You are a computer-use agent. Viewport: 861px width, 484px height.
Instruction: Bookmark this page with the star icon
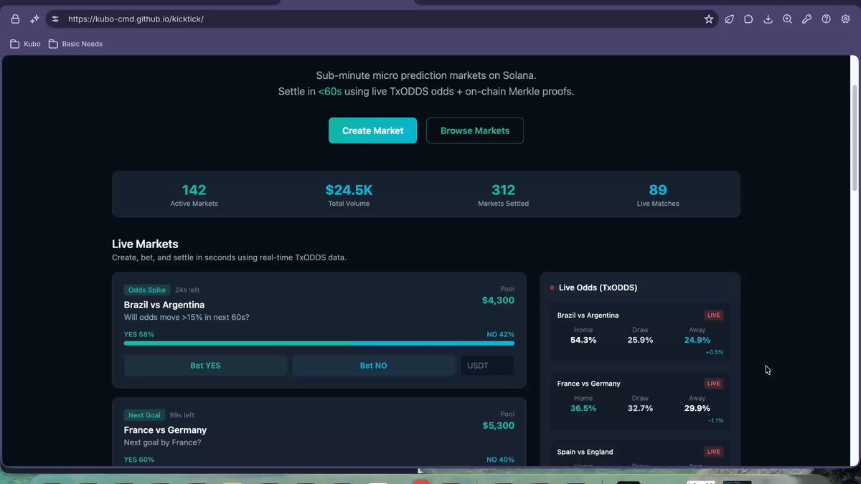coord(709,19)
